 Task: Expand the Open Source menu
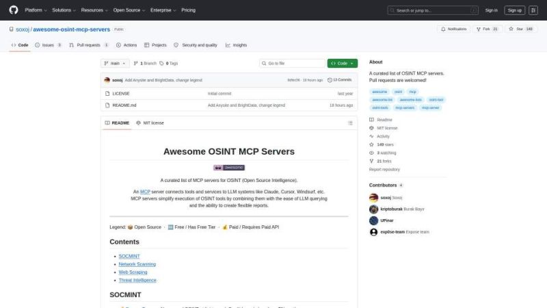tap(129, 10)
